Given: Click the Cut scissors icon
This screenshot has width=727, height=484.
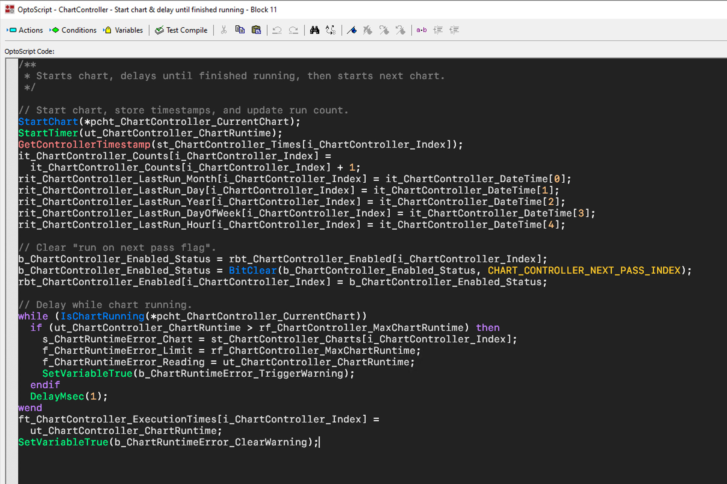Looking at the screenshot, I should [224, 30].
